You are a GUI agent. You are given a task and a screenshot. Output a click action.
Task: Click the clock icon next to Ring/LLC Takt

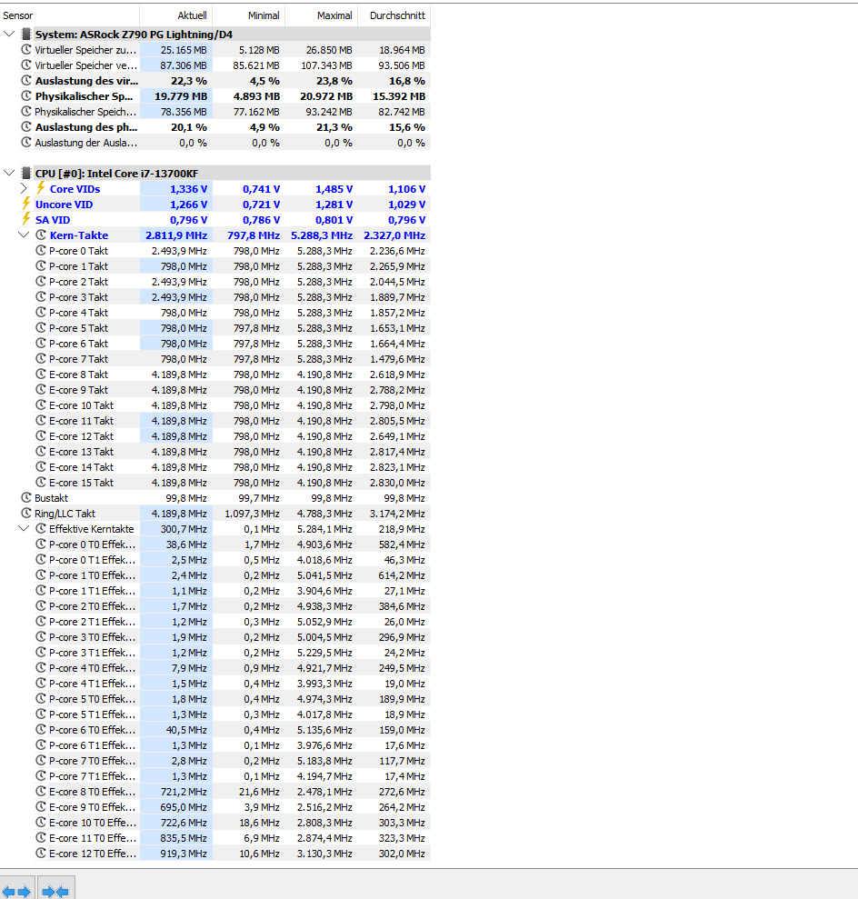[25, 514]
